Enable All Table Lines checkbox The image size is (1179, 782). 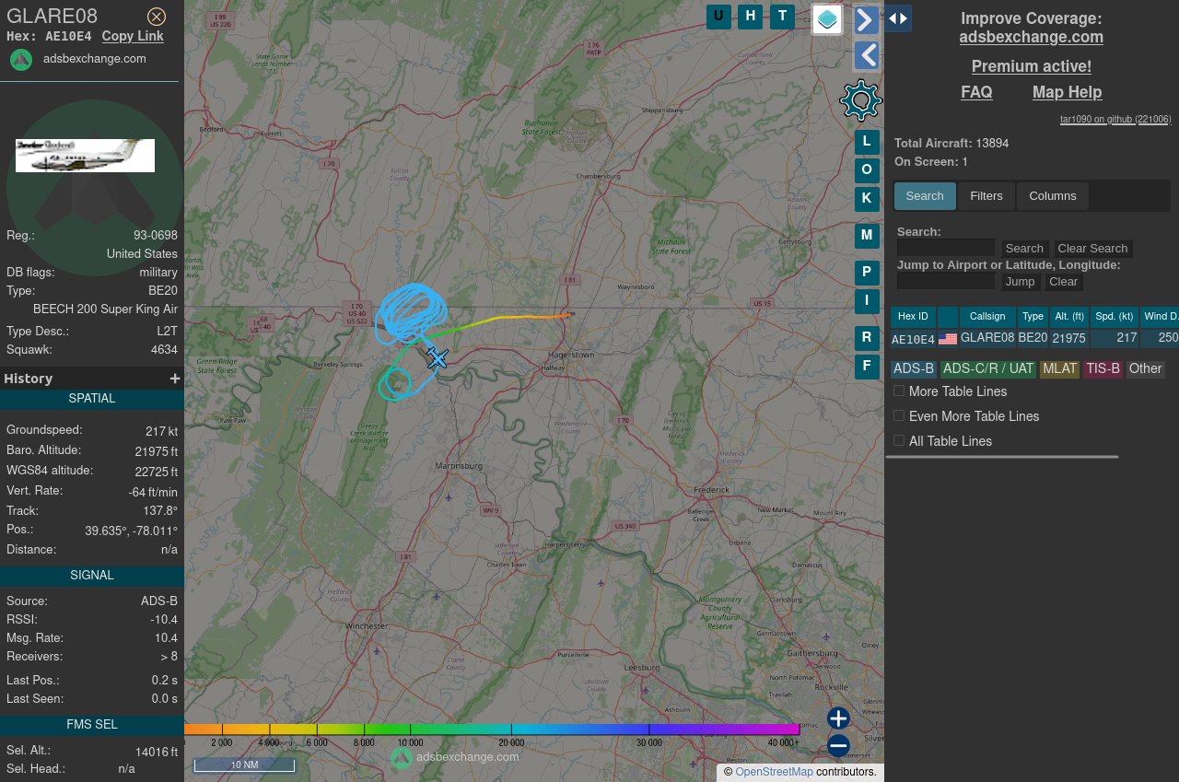(x=899, y=441)
